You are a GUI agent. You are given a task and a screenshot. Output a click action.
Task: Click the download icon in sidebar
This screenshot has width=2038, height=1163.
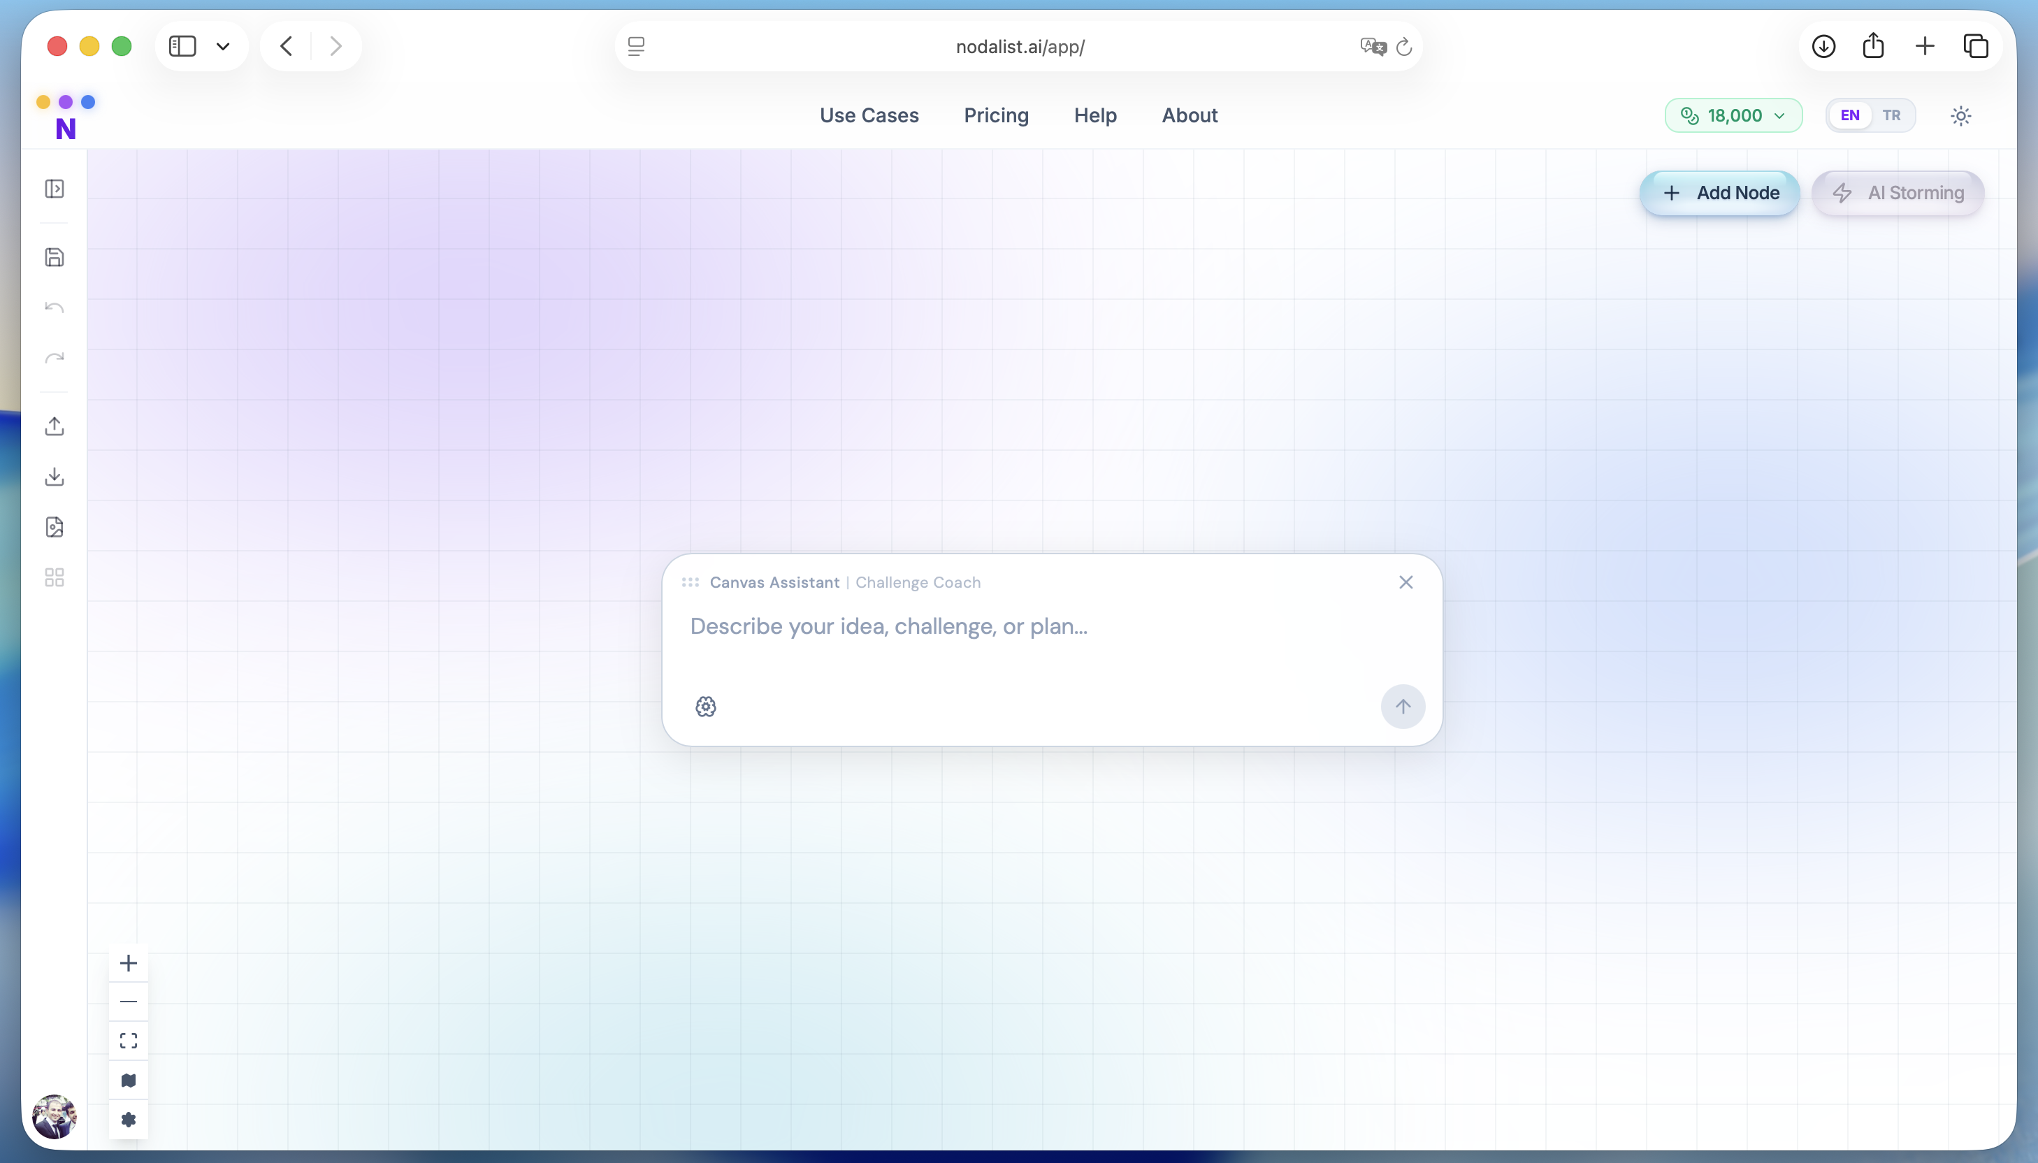coord(55,477)
